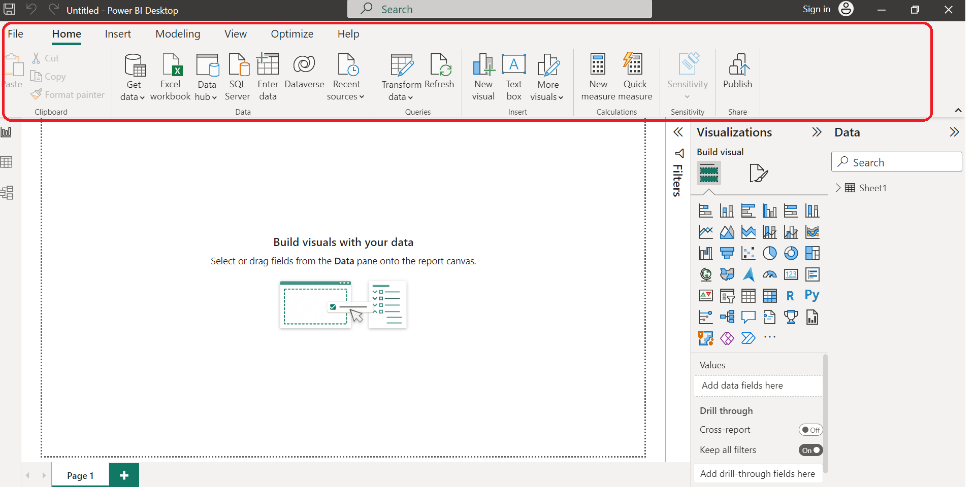Save the report using the disk icon

pos(9,9)
